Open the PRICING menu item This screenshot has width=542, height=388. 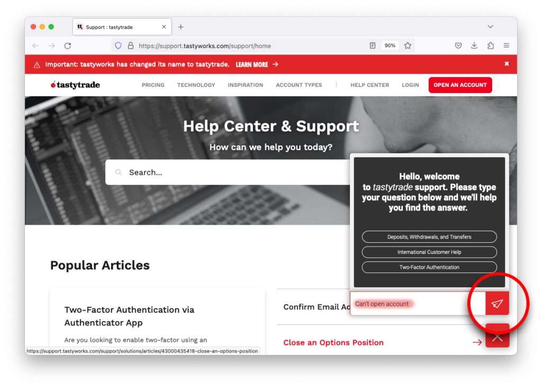153,85
